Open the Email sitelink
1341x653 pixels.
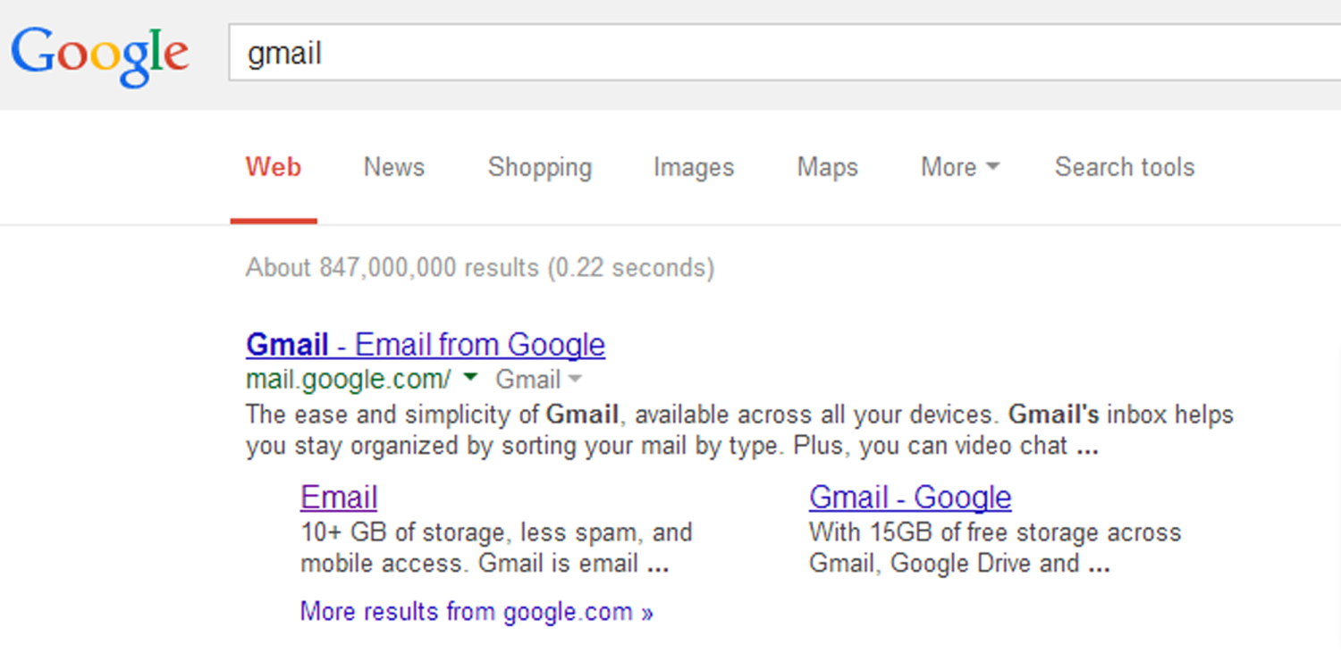(x=339, y=498)
